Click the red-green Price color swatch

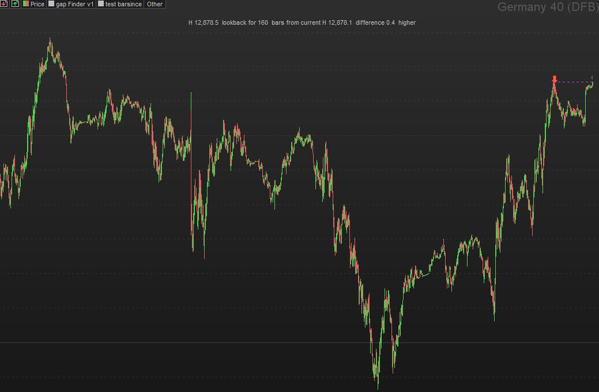pyautogui.click(x=26, y=4)
